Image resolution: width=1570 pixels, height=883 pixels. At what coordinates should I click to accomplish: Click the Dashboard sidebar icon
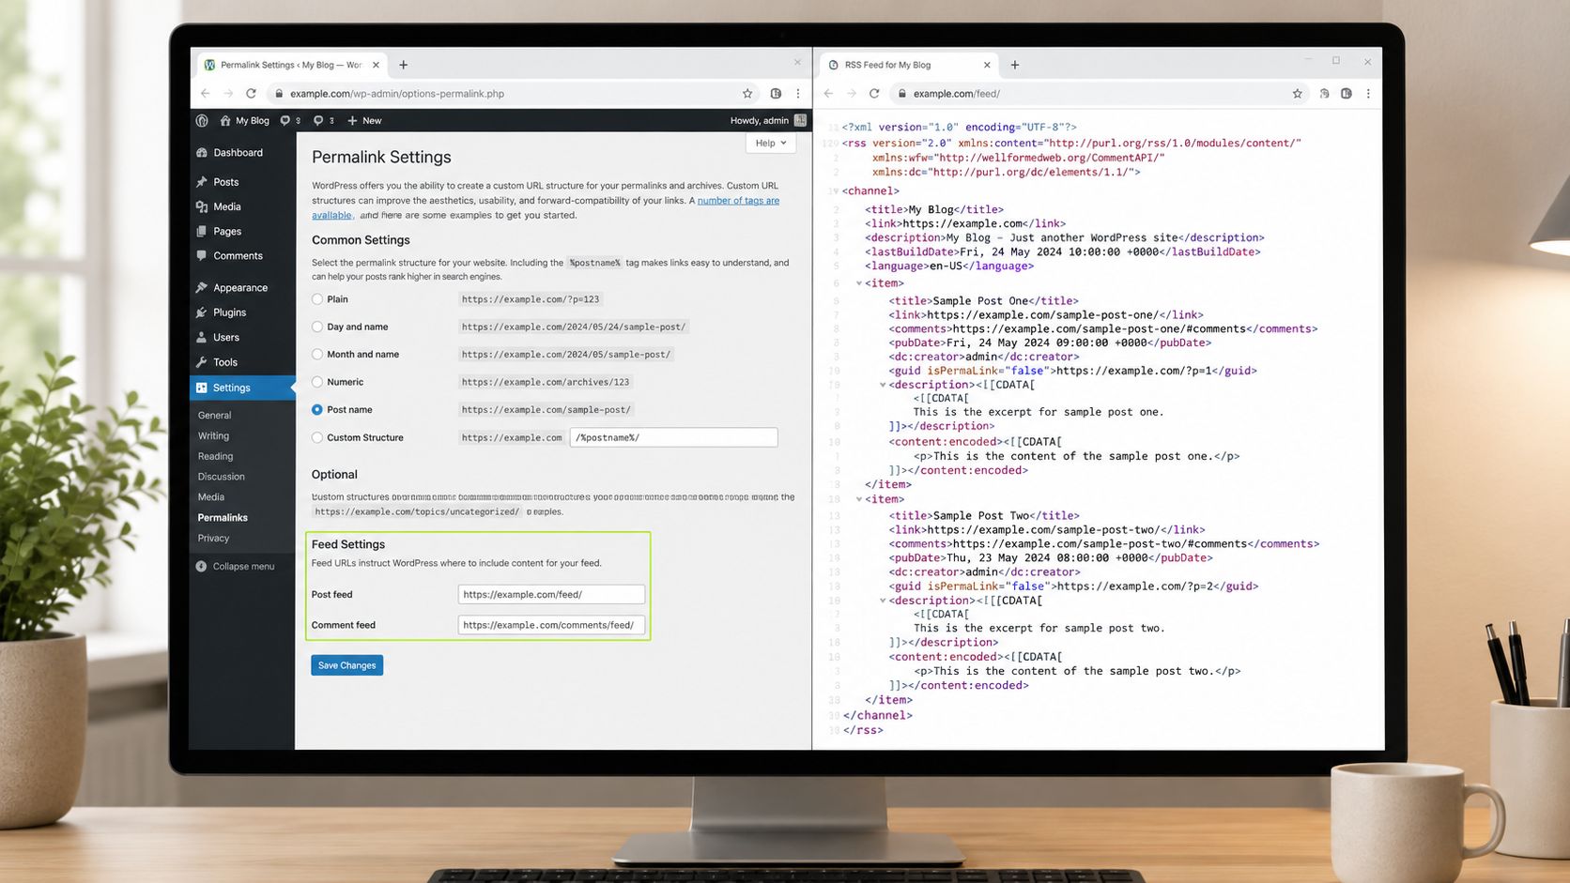(x=202, y=152)
